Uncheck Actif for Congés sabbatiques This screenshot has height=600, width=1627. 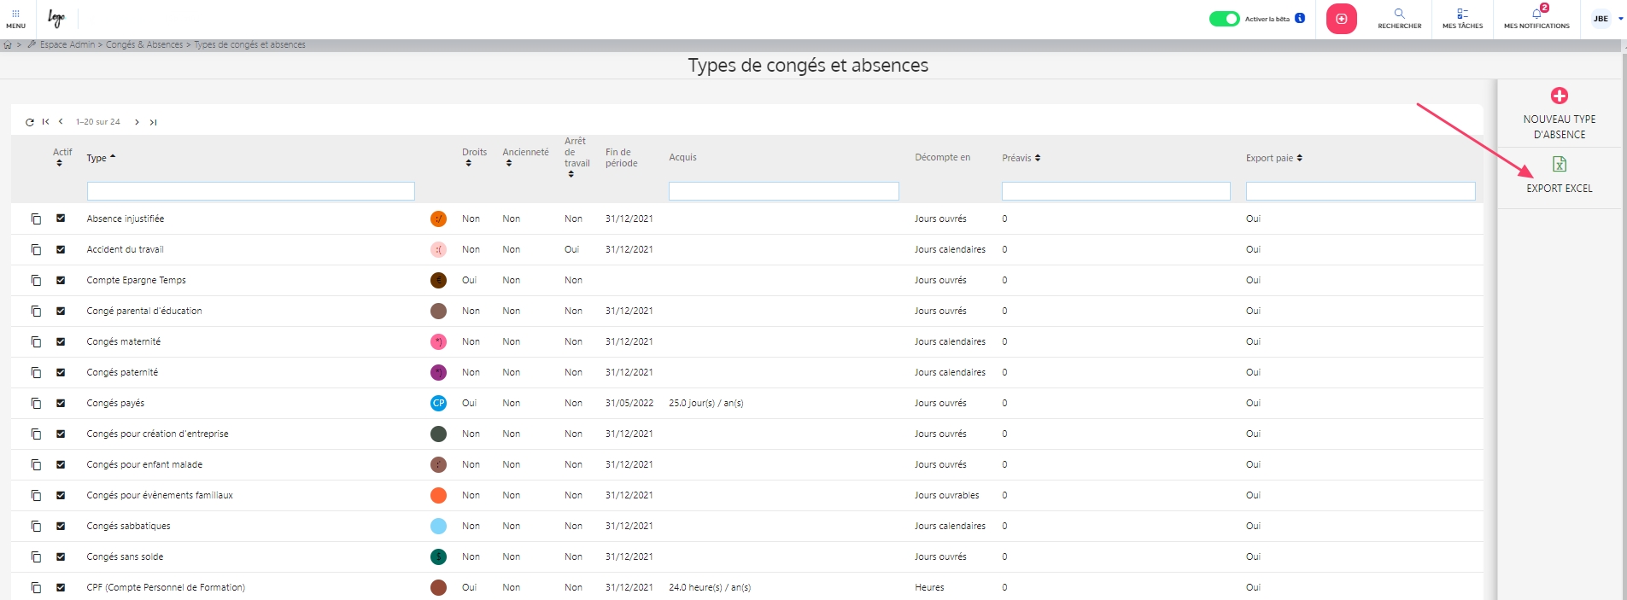click(x=61, y=526)
